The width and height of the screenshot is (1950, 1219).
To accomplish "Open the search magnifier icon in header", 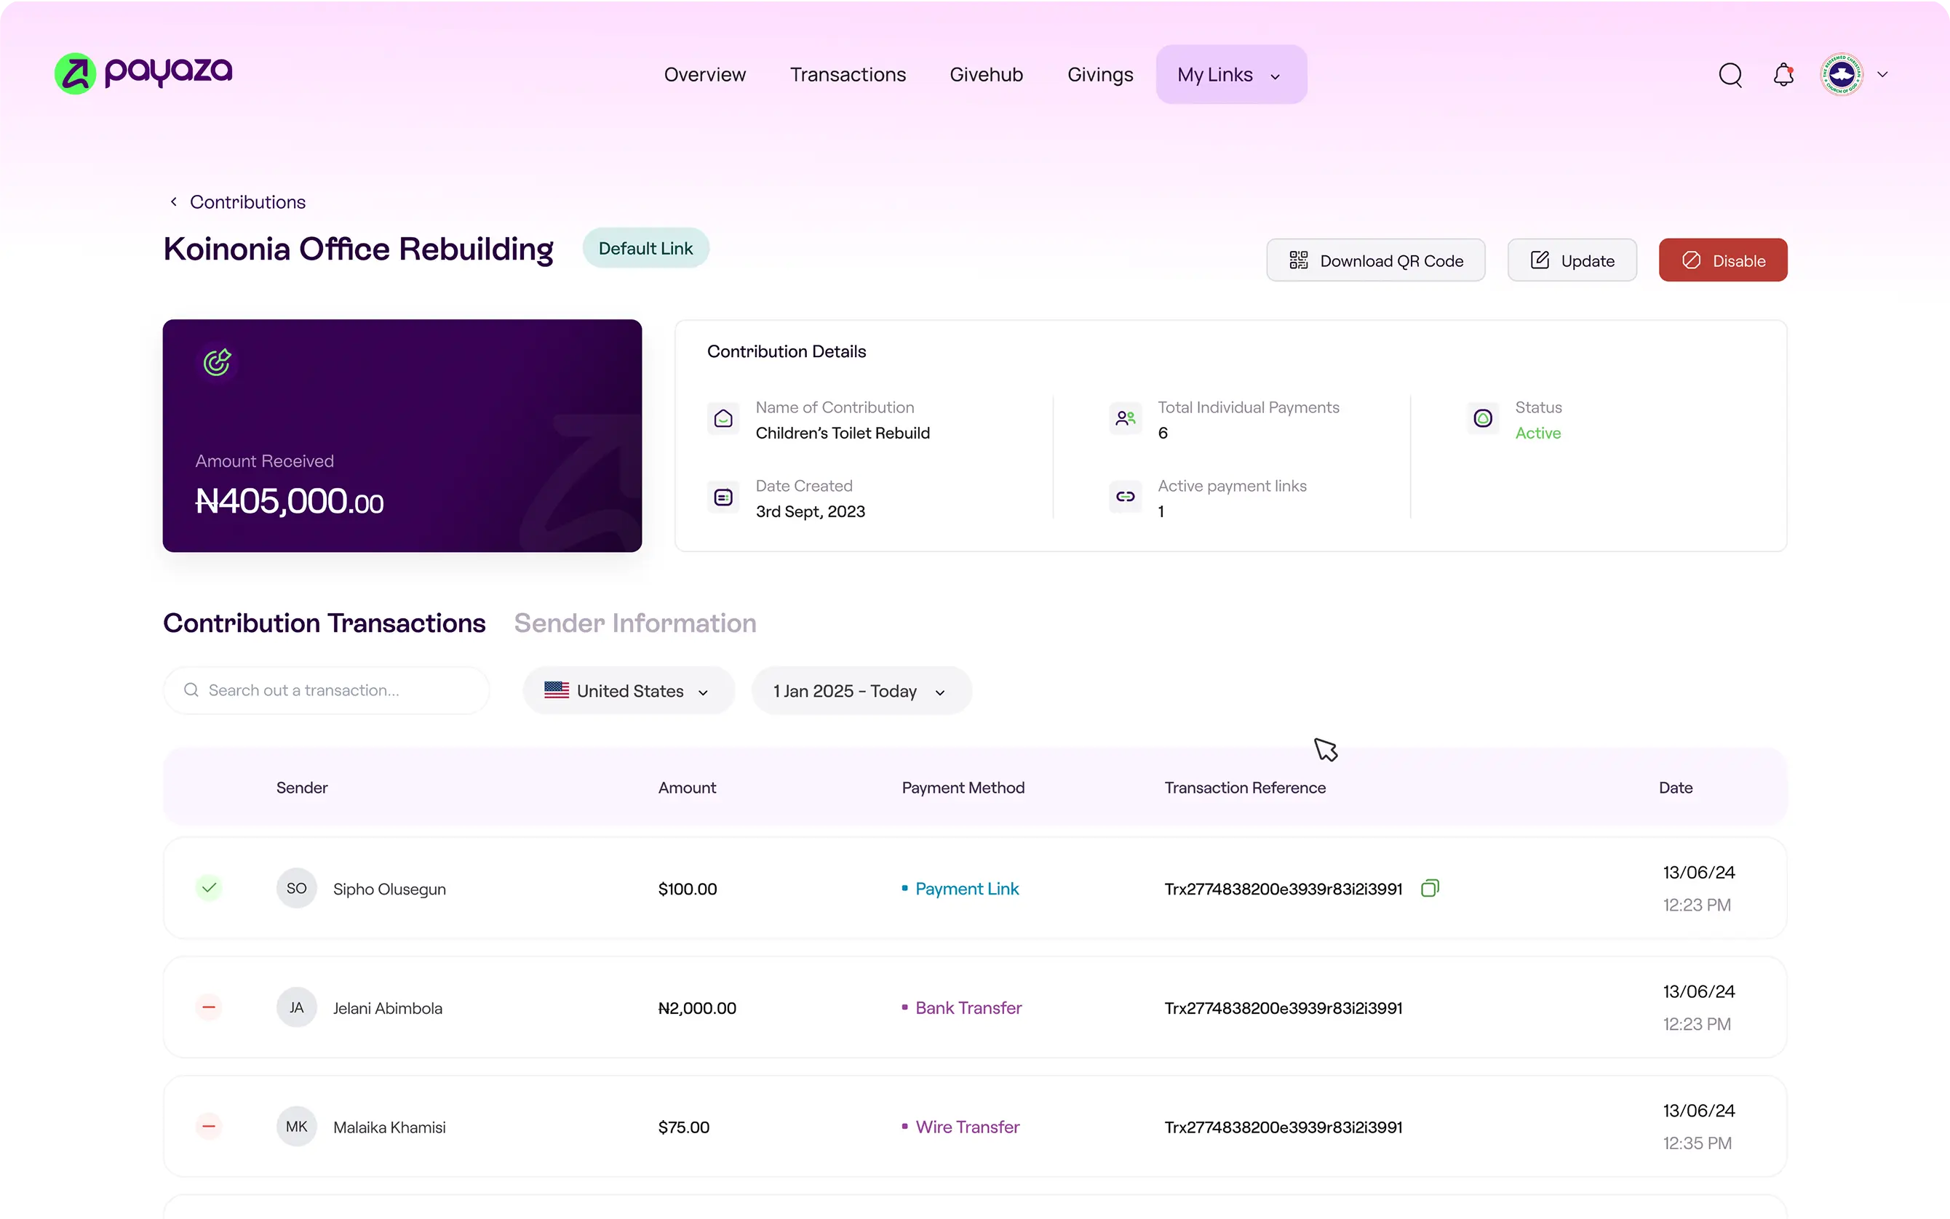I will click(x=1730, y=75).
